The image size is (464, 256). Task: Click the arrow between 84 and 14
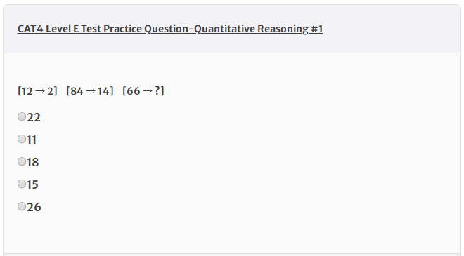[x=91, y=91]
